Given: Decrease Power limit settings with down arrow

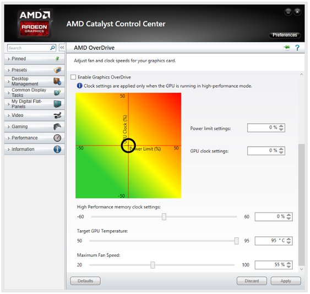Looking at the screenshot, I should (x=281, y=130).
